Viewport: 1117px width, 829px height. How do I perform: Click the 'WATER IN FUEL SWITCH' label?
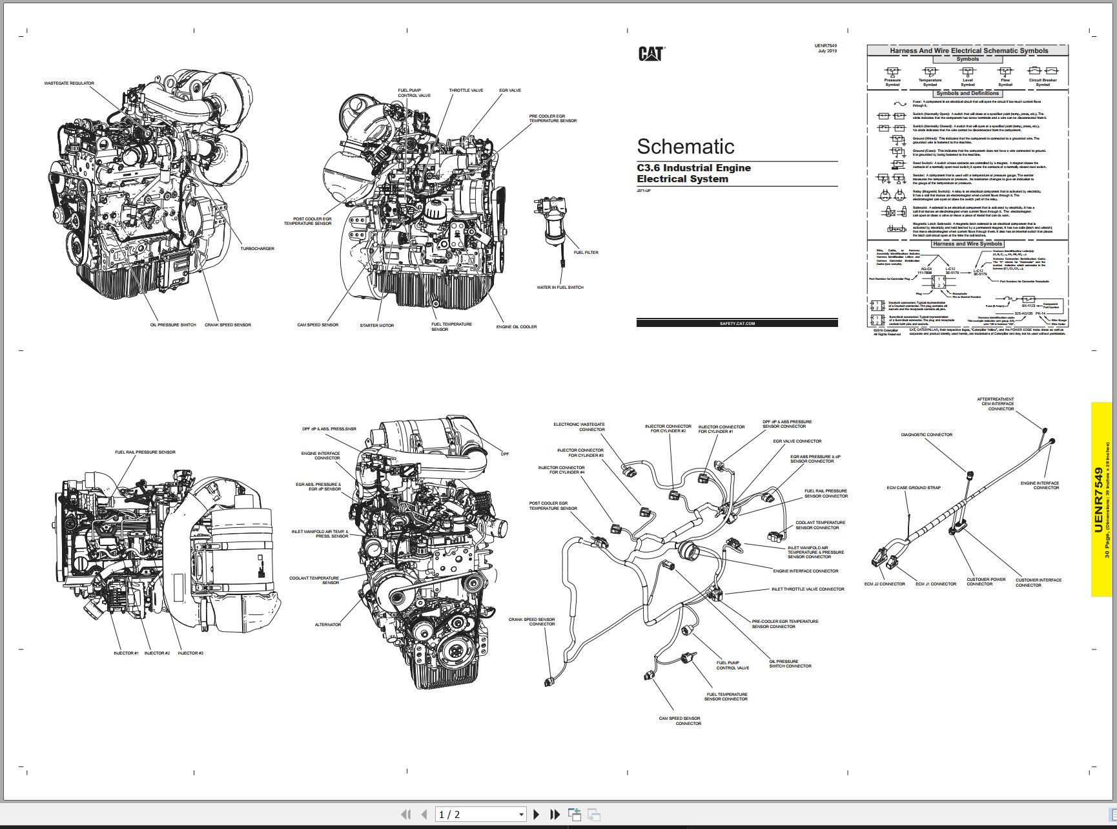click(x=560, y=288)
